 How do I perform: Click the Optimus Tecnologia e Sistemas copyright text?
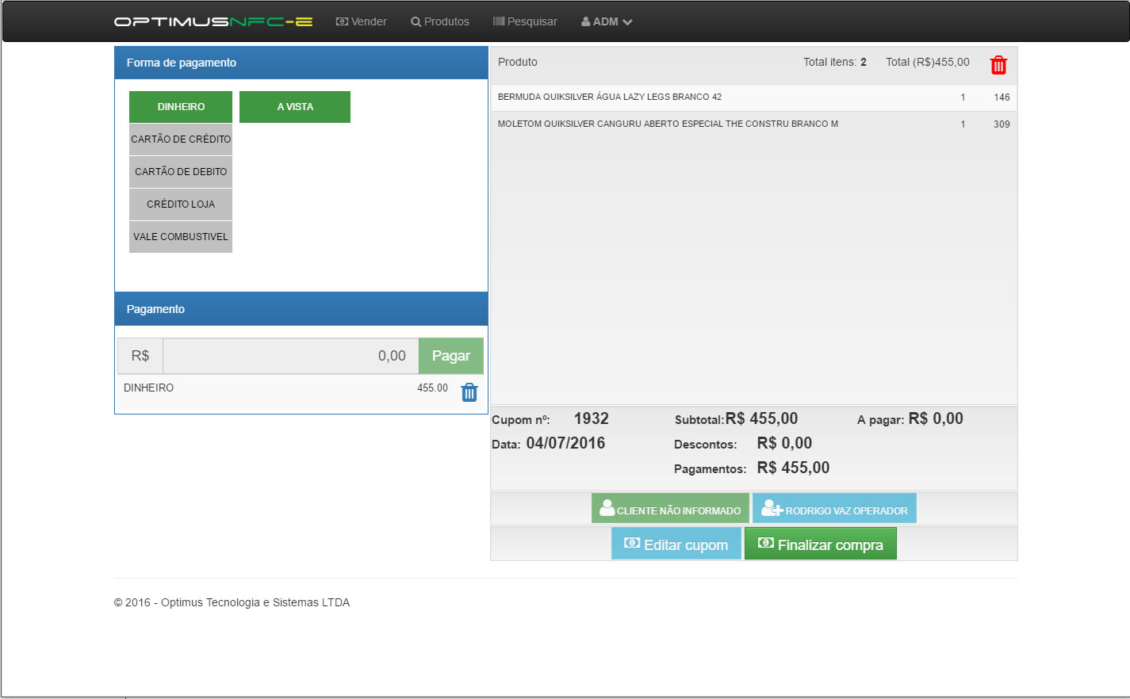click(x=232, y=602)
